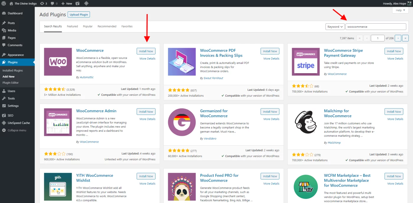Click the + New item in admin bar

[67, 4]
